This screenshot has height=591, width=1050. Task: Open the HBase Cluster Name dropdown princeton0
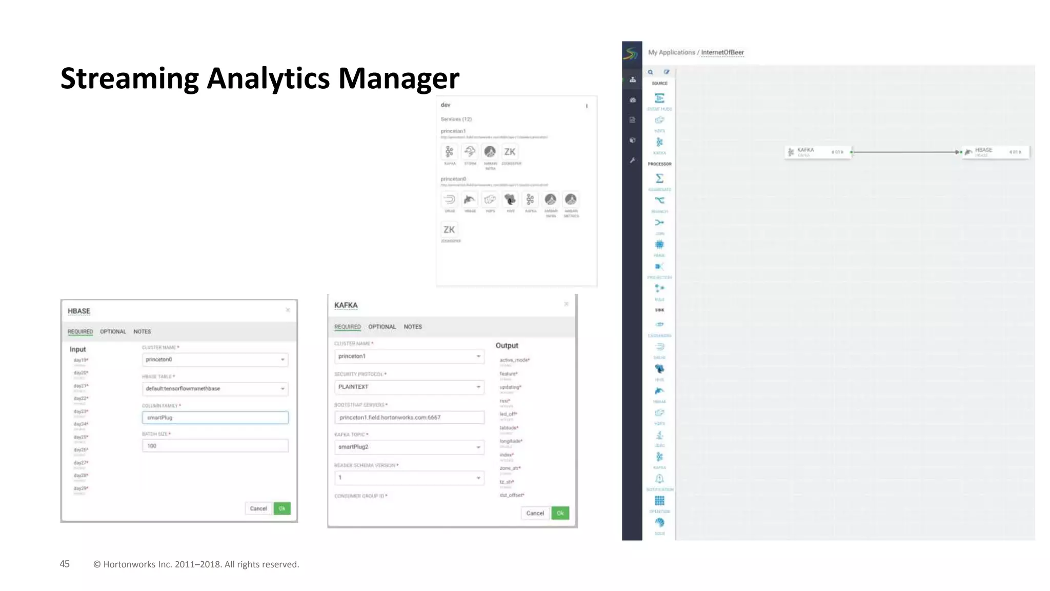coord(215,360)
